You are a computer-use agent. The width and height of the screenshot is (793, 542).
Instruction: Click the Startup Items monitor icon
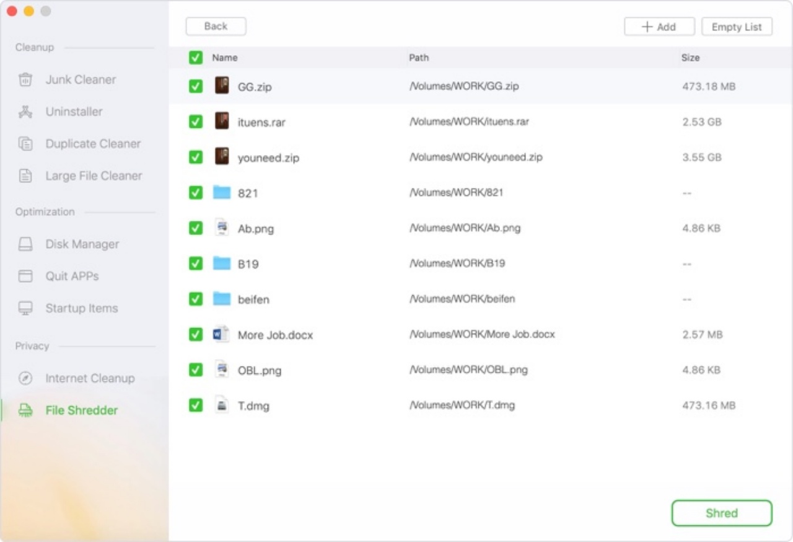[25, 309]
